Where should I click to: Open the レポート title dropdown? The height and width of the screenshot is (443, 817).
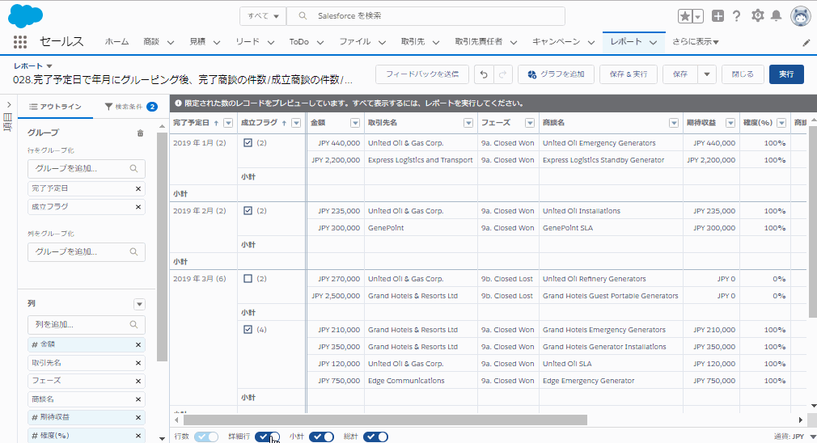49,66
